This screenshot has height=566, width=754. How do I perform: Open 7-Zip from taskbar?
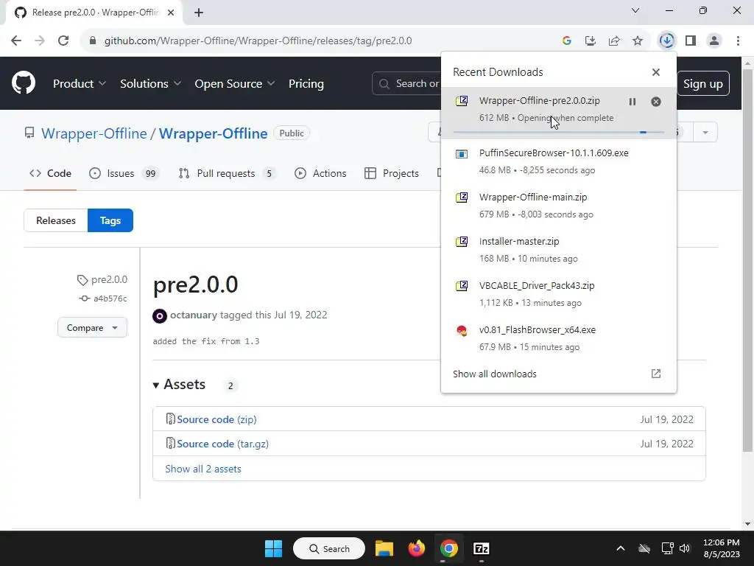pyautogui.click(x=482, y=548)
